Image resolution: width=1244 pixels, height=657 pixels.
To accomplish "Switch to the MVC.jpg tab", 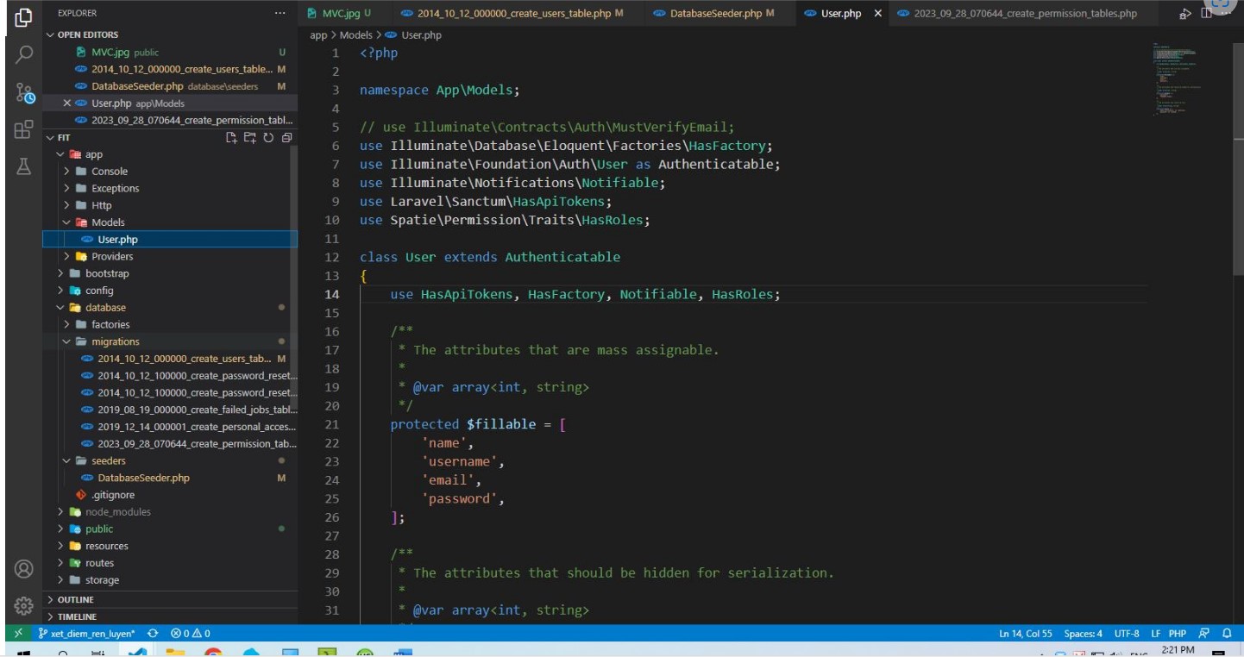I will [339, 14].
